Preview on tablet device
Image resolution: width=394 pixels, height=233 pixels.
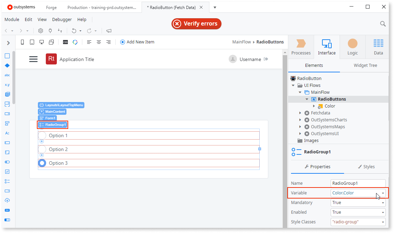[32, 42]
